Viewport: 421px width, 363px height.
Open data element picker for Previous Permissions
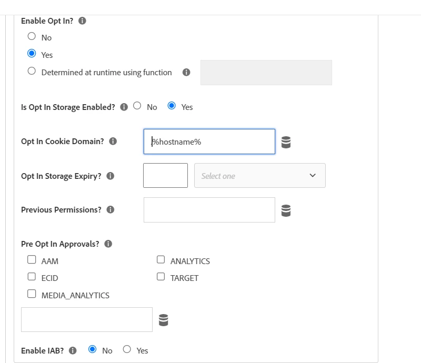coord(286,210)
